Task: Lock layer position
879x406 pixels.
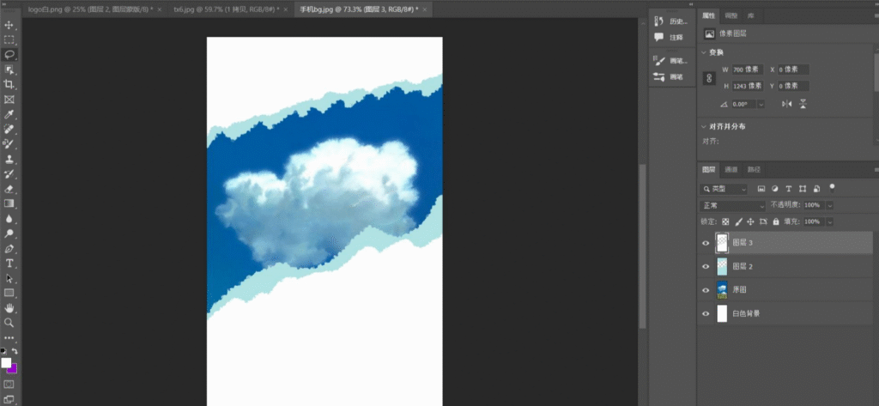Action: click(751, 221)
